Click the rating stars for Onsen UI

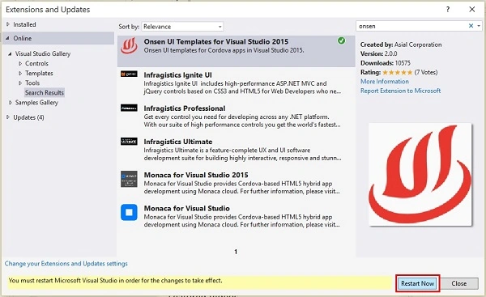pos(398,73)
